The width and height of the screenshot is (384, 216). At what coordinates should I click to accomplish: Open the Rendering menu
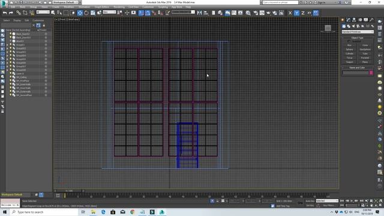click(119, 7)
